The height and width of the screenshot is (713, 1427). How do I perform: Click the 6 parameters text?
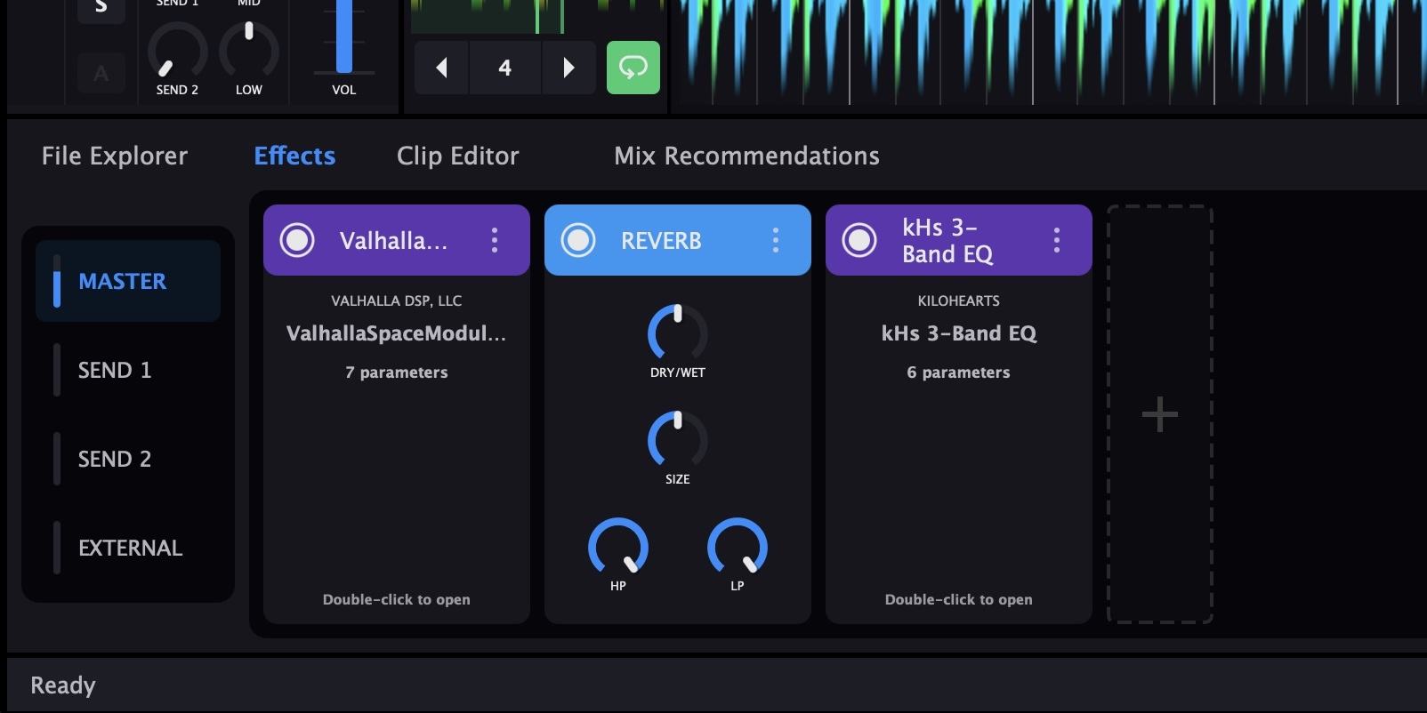pyautogui.click(x=959, y=373)
